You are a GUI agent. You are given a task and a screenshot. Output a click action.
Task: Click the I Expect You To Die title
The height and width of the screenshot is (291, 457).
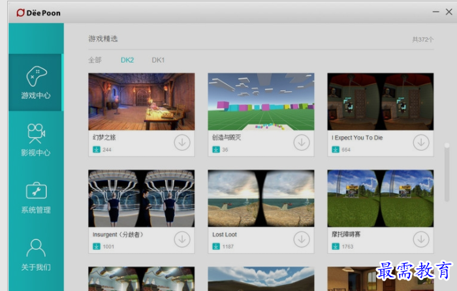357,138
